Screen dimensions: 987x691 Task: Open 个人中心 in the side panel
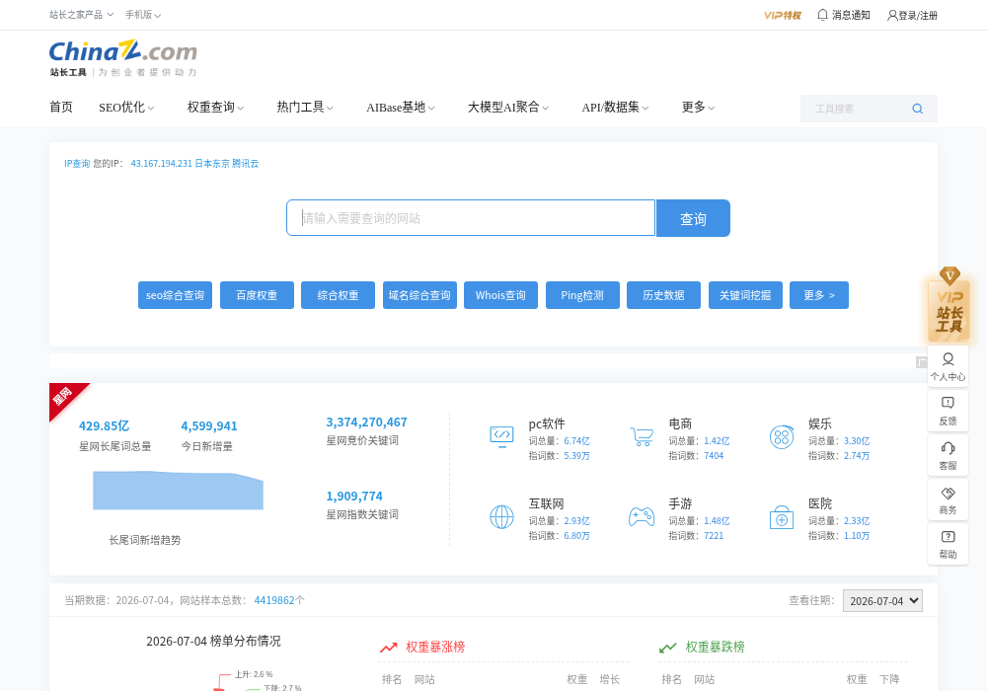click(x=948, y=366)
